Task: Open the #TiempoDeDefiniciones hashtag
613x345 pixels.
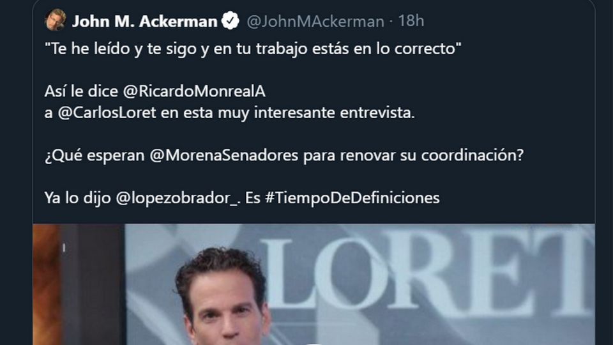Action: click(x=352, y=198)
